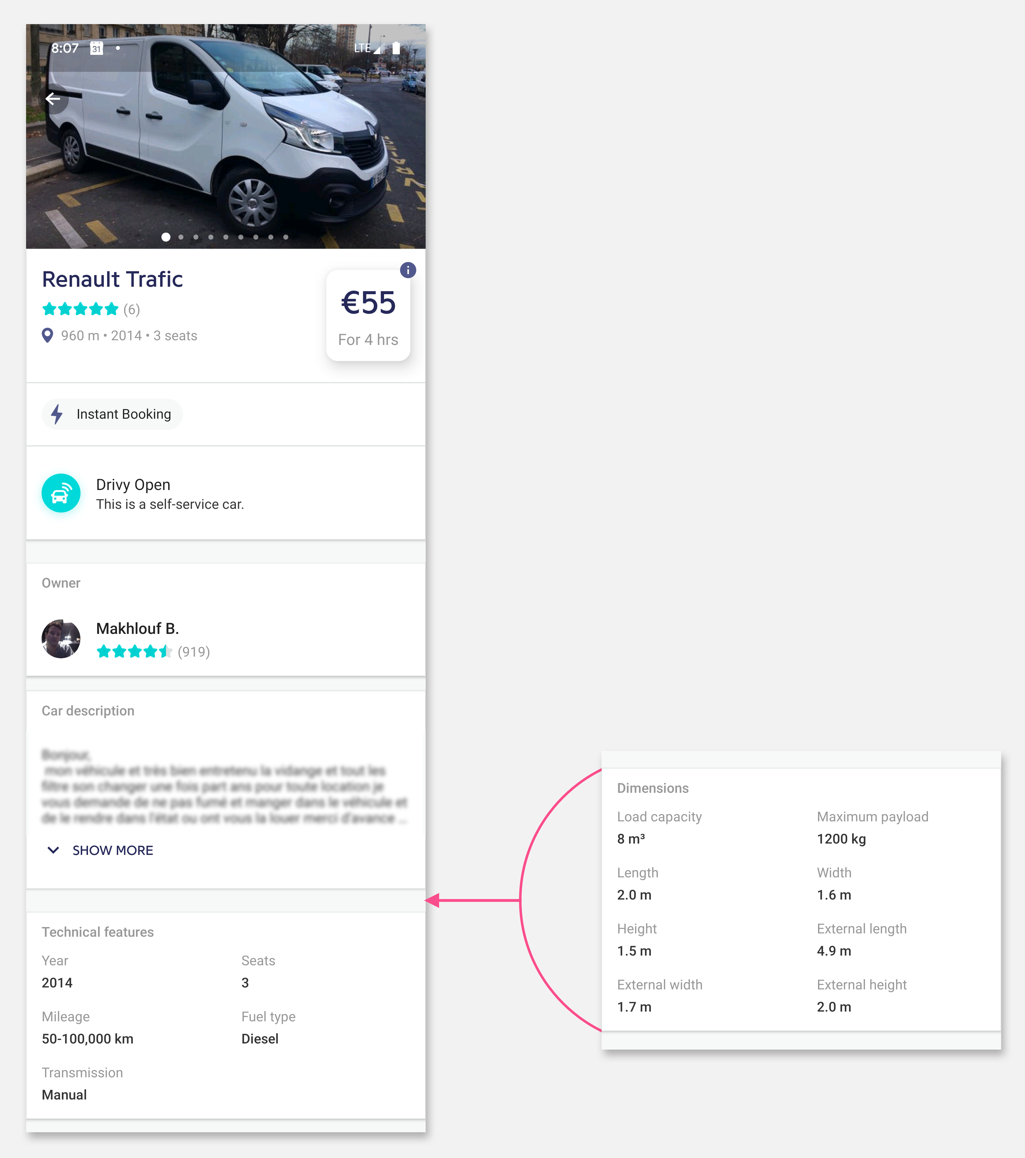The image size is (1025, 1158).
Task: Tap the battery icon in status bar
Action: tap(396, 48)
